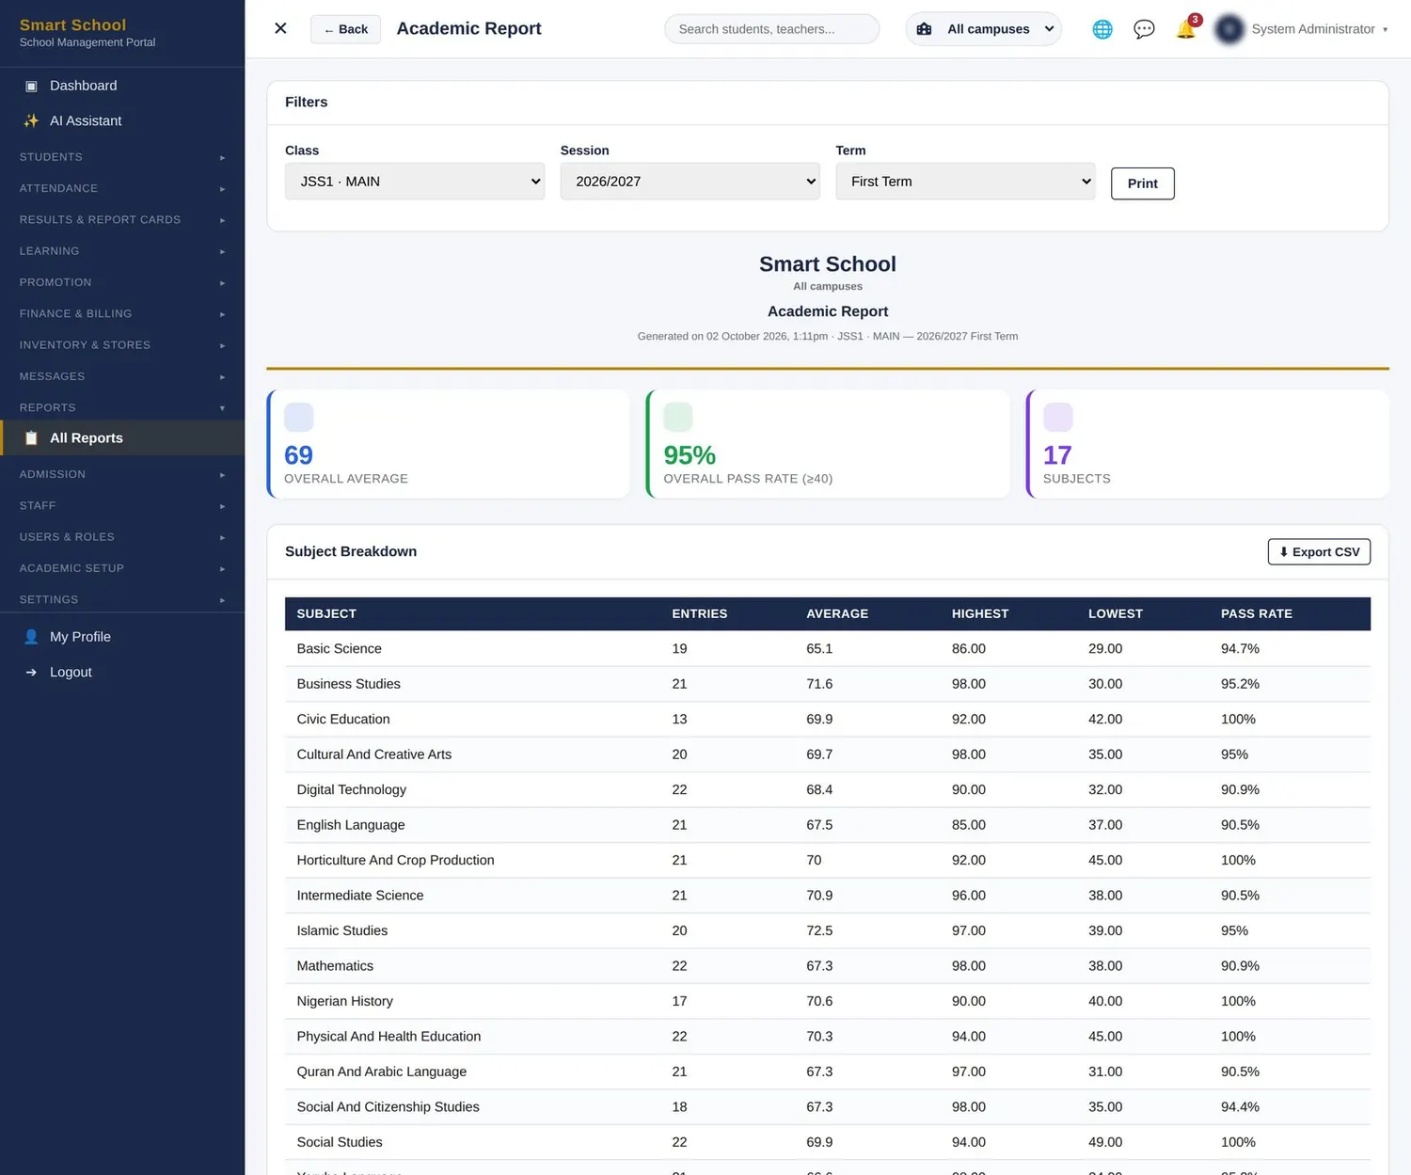The image size is (1411, 1175).
Task: Click the Export CSV button
Action: coord(1319,552)
